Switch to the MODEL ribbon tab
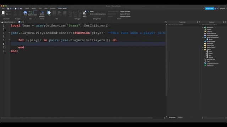 [34, 8]
